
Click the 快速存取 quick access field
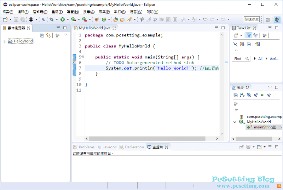point(252,19)
